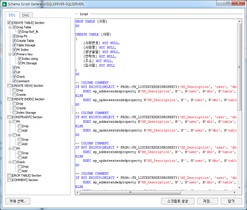Enable the [CONSTRAINT] Section checkbox
This screenshot has width=247, height=210.
point(9,117)
